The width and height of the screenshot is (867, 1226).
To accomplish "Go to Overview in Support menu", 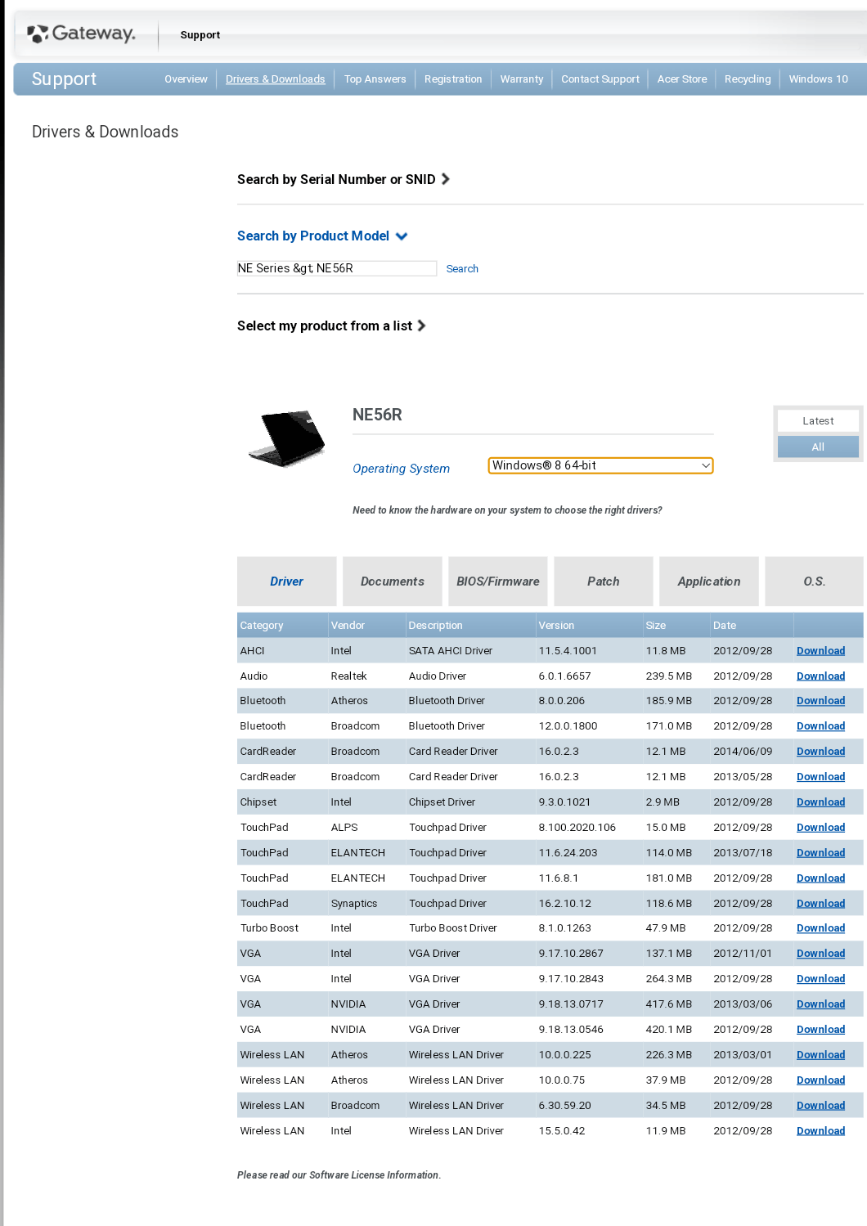I will 186,79.
